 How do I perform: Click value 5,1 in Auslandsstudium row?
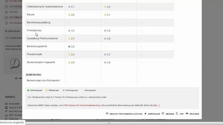73,7
